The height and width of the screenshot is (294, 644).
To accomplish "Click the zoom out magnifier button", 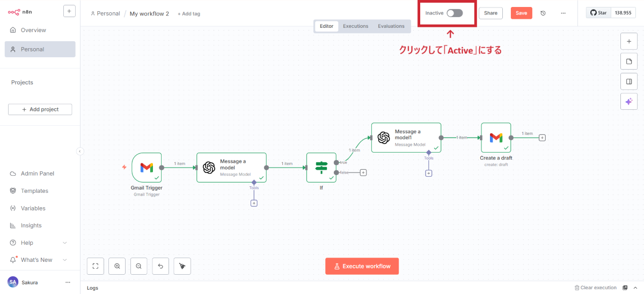I will (x=139, y=266).
